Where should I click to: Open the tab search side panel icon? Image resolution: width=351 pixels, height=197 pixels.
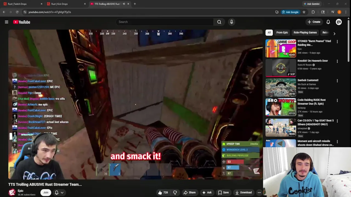(323, 12)
